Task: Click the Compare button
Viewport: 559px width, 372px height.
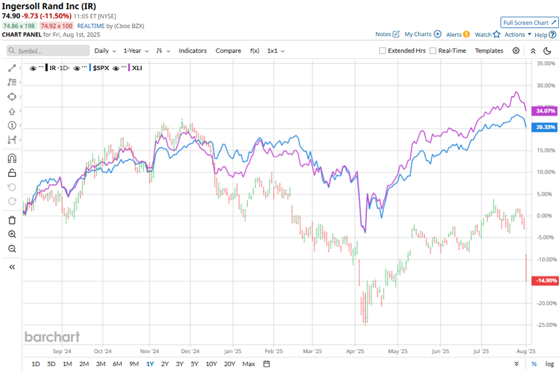Action: 228,51
